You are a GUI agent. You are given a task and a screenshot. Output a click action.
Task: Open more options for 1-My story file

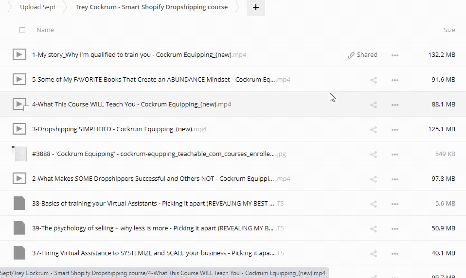pyautogui.click(x=395, y=55)
